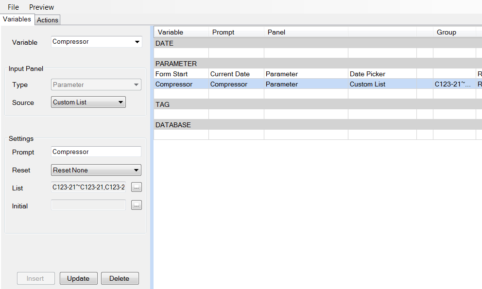The width and height of the screenshot is (482, 289).
Task: Open the disabled Type Parameter dropdown
Action: [96, 85]
